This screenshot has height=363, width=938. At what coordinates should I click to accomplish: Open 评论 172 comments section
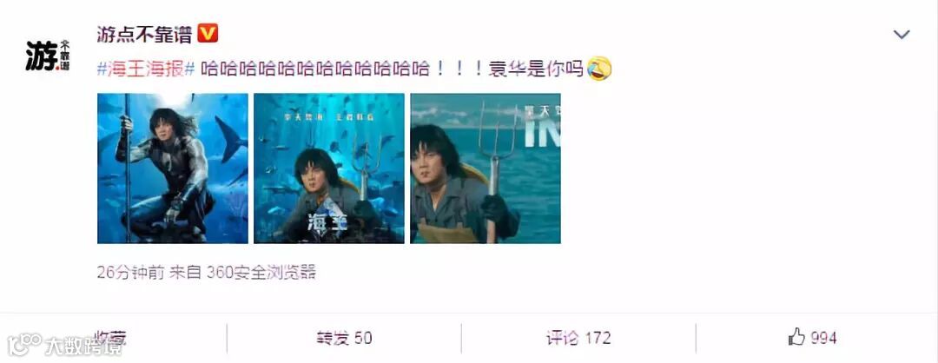(x=578, y=339)
